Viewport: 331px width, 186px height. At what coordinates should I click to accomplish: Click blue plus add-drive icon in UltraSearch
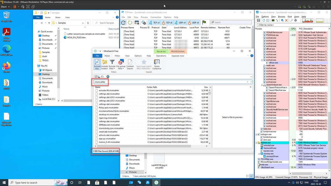tap(108, 76)
